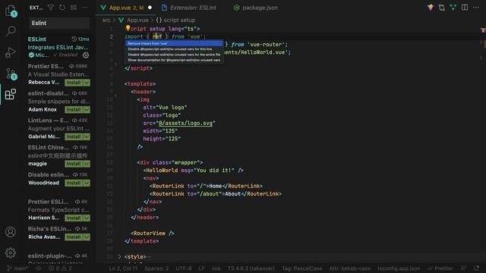Open install dropdown for Rebecca V's extension
Image resolution: width=486 pixels, height=273 pixels.
click(87, 83)
